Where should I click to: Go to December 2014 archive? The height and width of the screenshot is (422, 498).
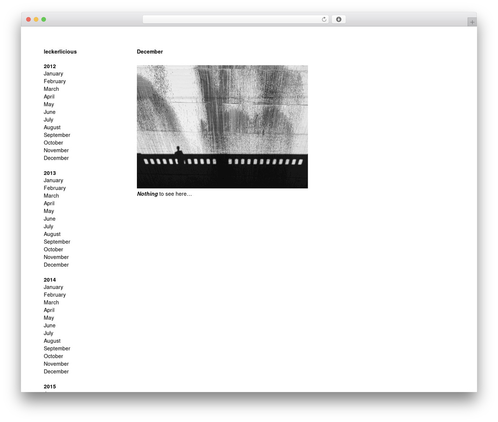point(56,371)
